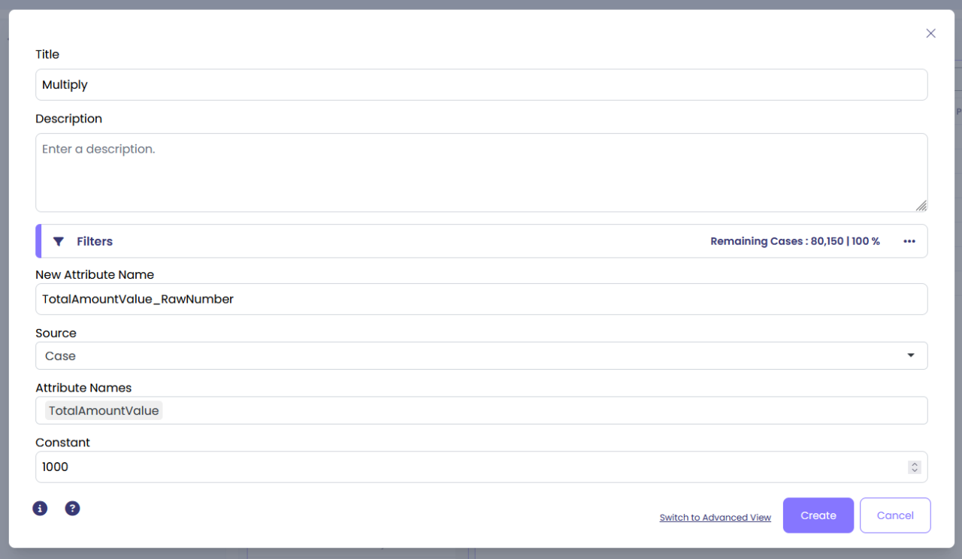962x559 pixels.
Task: Cancel the attribute creation
Action: (x=894, y=515)
